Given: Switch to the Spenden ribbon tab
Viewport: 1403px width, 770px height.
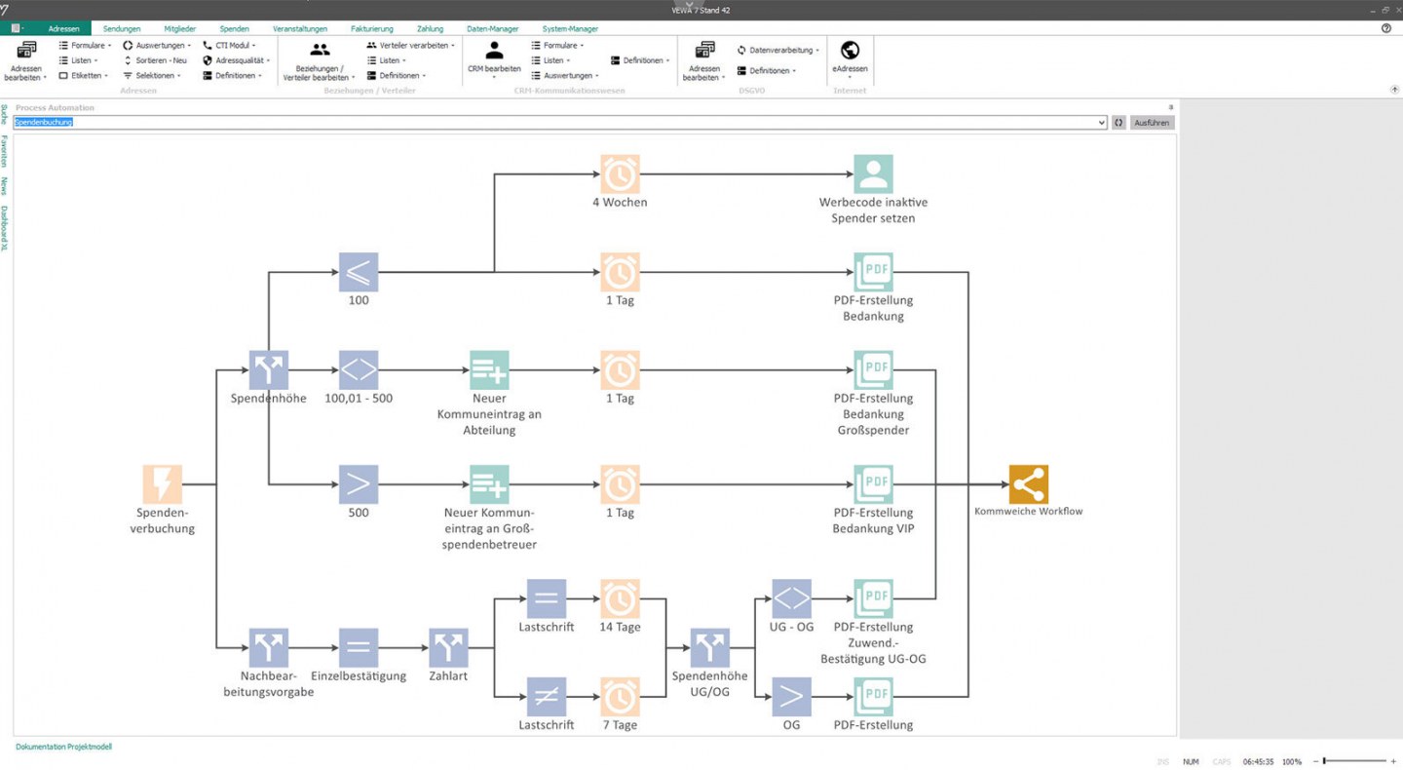Looking at the screenshot, I should (234, 29).
